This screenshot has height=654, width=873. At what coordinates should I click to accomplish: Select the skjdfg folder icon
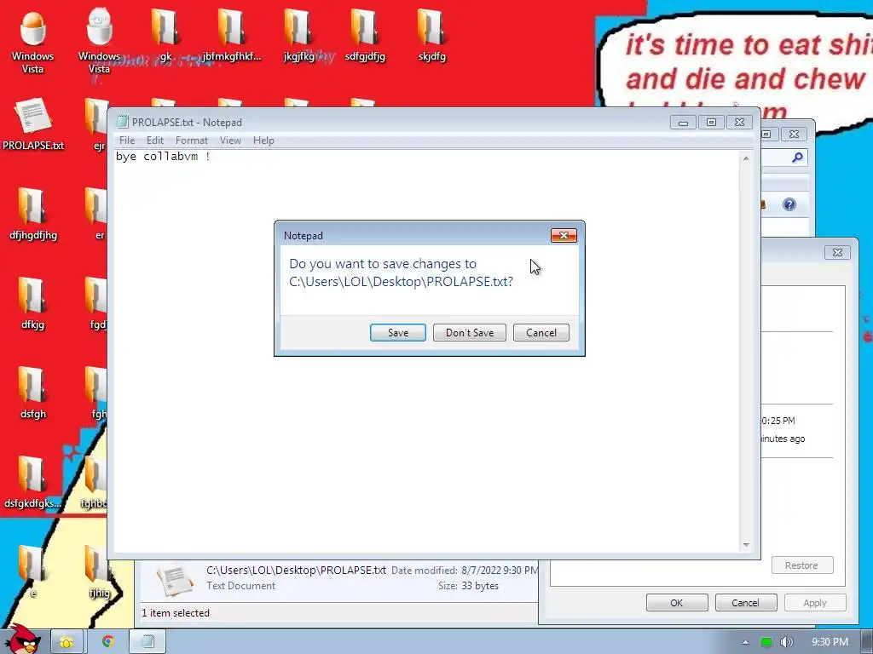[431, 34]
